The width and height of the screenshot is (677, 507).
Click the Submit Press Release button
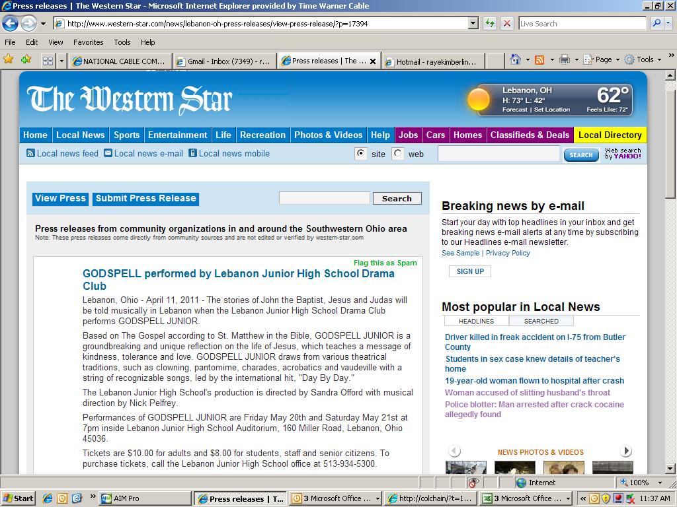(x=145, y=198)
